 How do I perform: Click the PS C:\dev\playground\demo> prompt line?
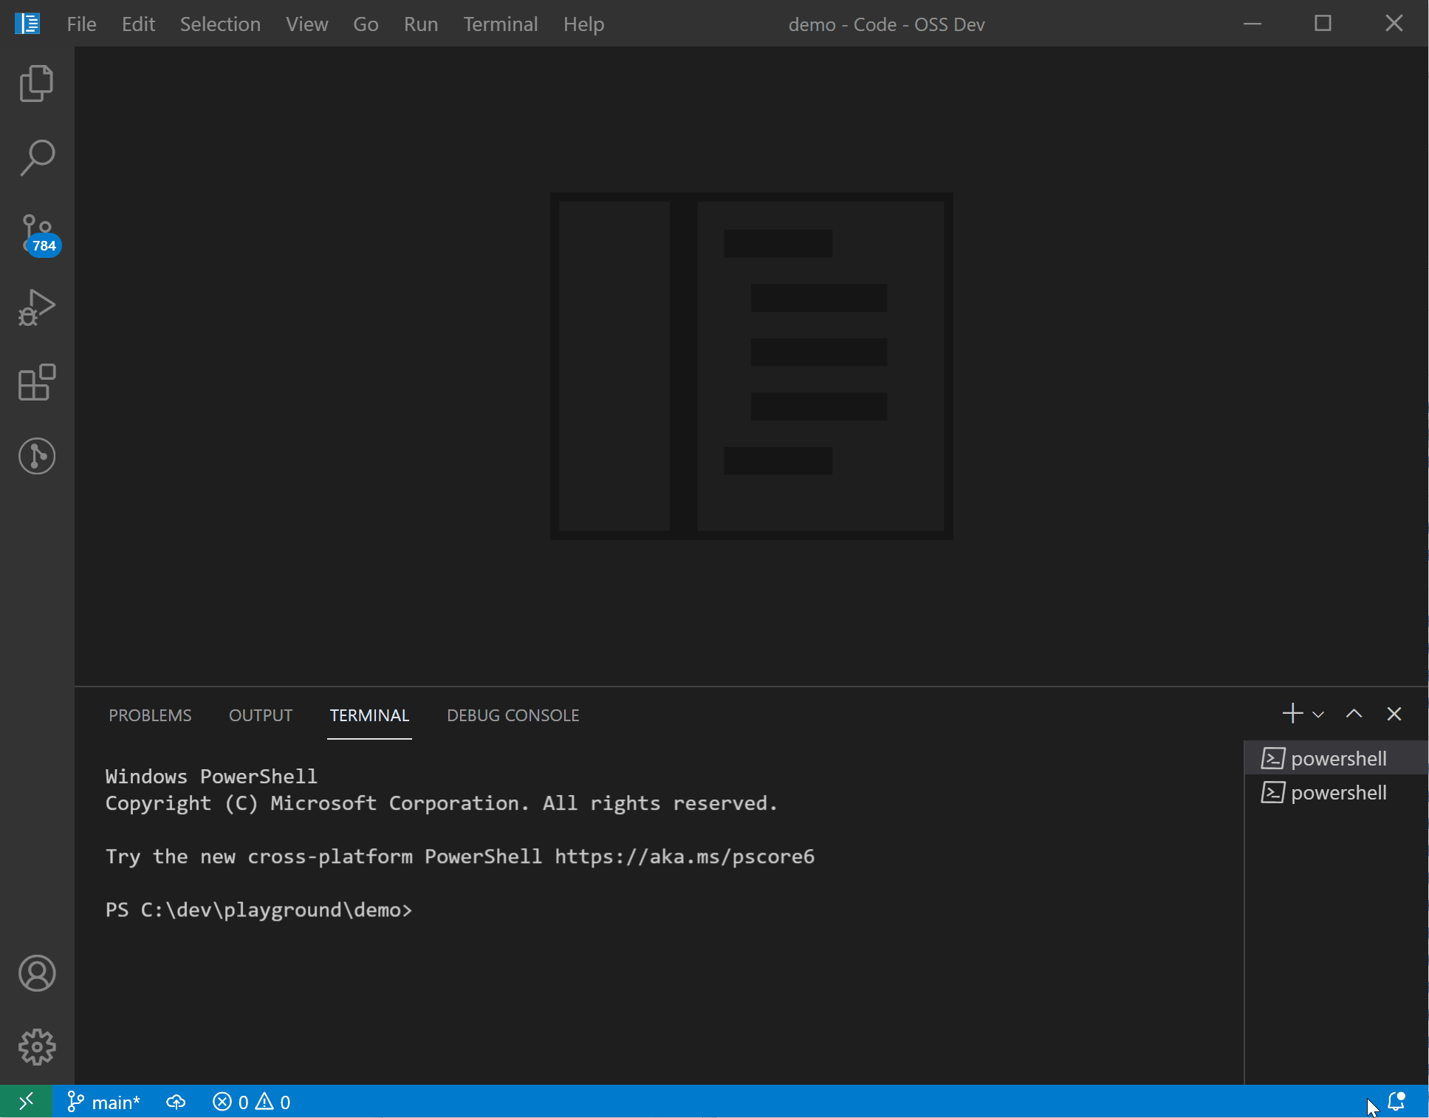pos(258,910)
